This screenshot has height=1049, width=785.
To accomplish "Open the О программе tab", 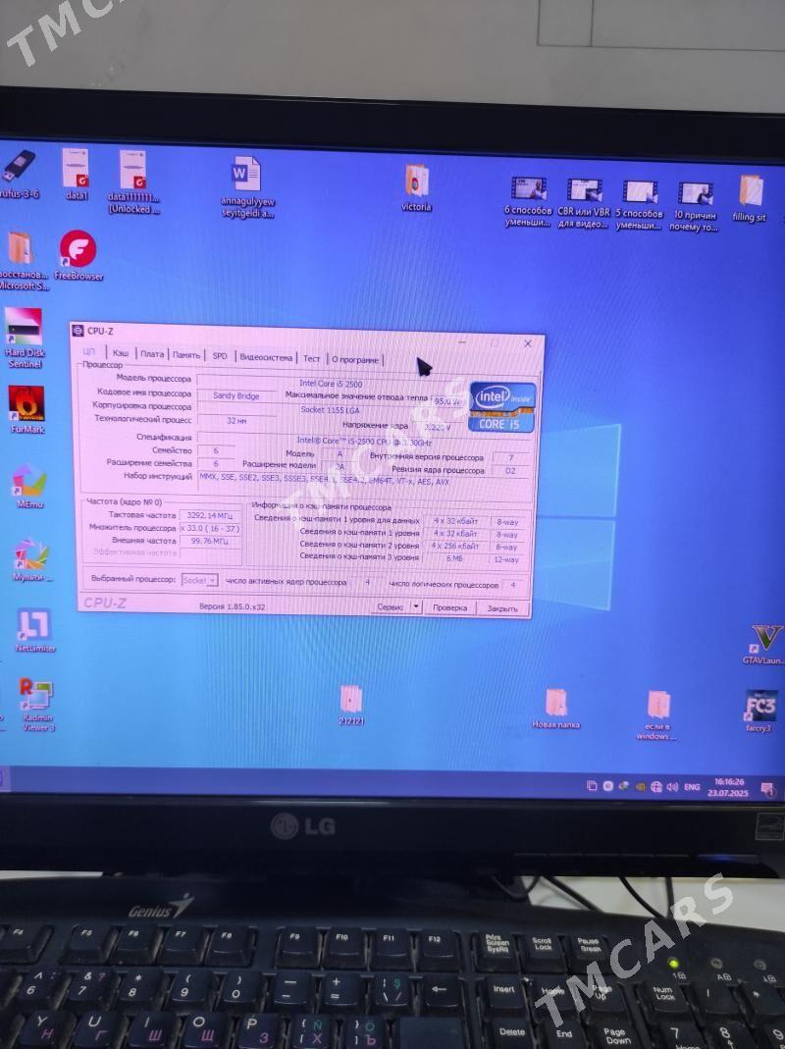I will pos(354,360).
